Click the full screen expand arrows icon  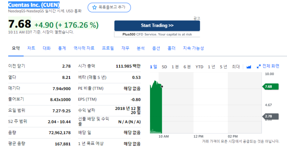tap(259, 67)
